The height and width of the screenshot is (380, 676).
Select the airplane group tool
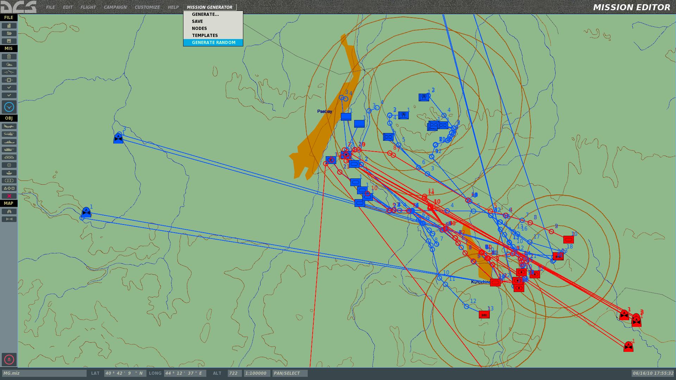tap(9, 126)
